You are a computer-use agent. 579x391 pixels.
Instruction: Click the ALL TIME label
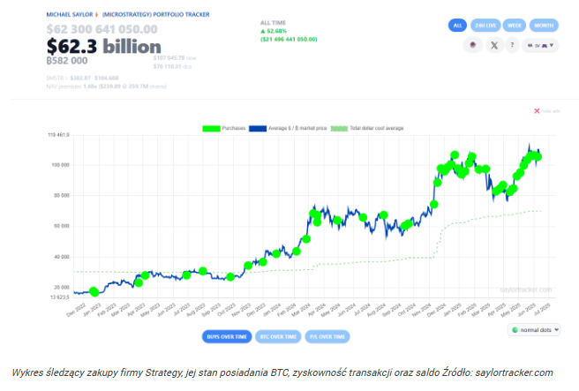(x=274, y=23)
